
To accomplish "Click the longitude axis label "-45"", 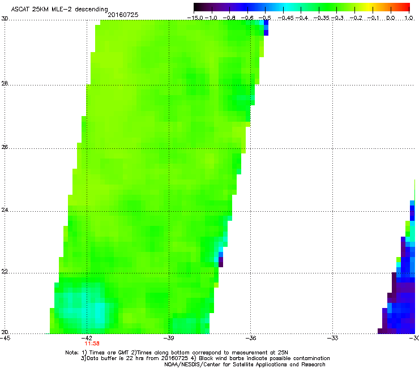I will pyautogui.click(x=5, y=338).
